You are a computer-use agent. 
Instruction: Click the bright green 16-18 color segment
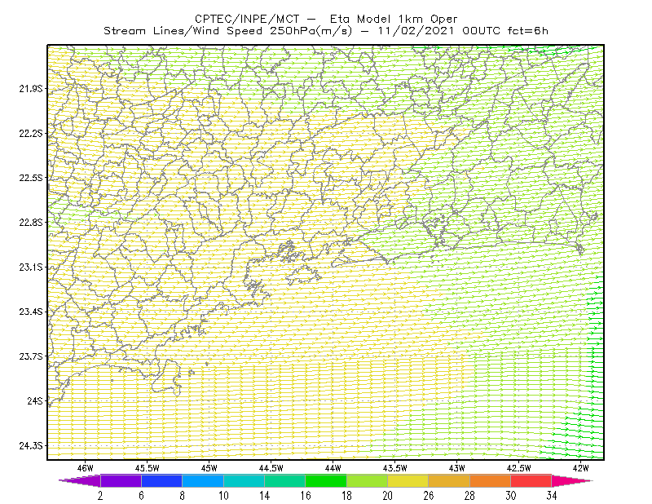326,480
